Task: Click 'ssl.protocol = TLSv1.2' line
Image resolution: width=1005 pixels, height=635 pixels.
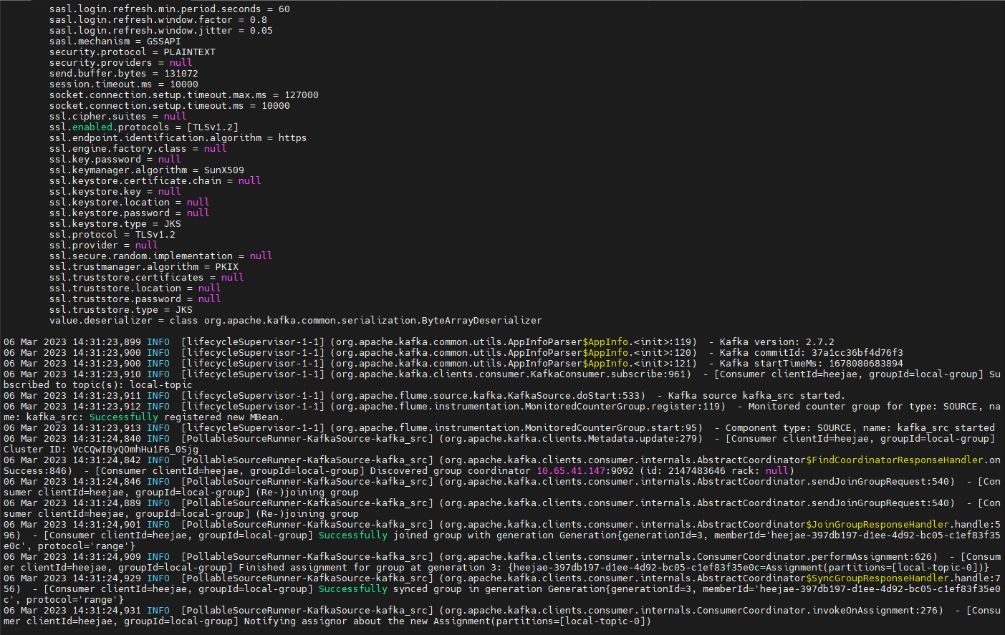Action: click(112, 235)
